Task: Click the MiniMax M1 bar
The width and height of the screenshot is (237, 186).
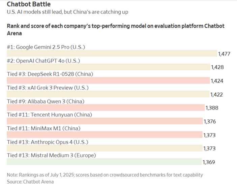Action: (x=105, y=135)
